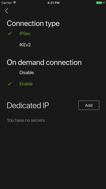Viewport: 106px width, 189px height.
Task: Click the Dedicated IP heading
Action: click(28, 105)
